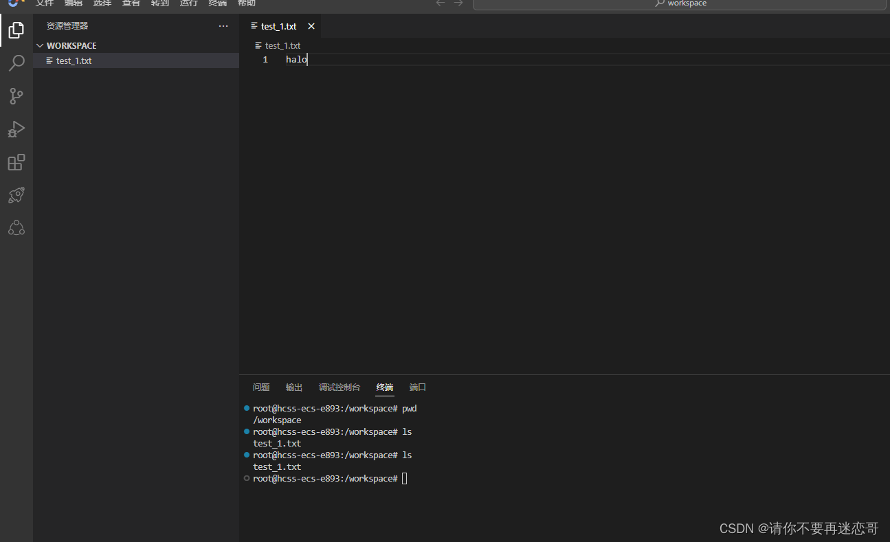Image resolution: width=890 pixels, height=542 pixels.
Task: Close the test_1.txt editor tab
Action: (311, 26)
